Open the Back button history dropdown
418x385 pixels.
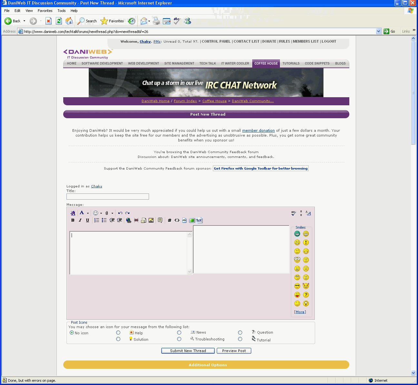coord(24,21)
